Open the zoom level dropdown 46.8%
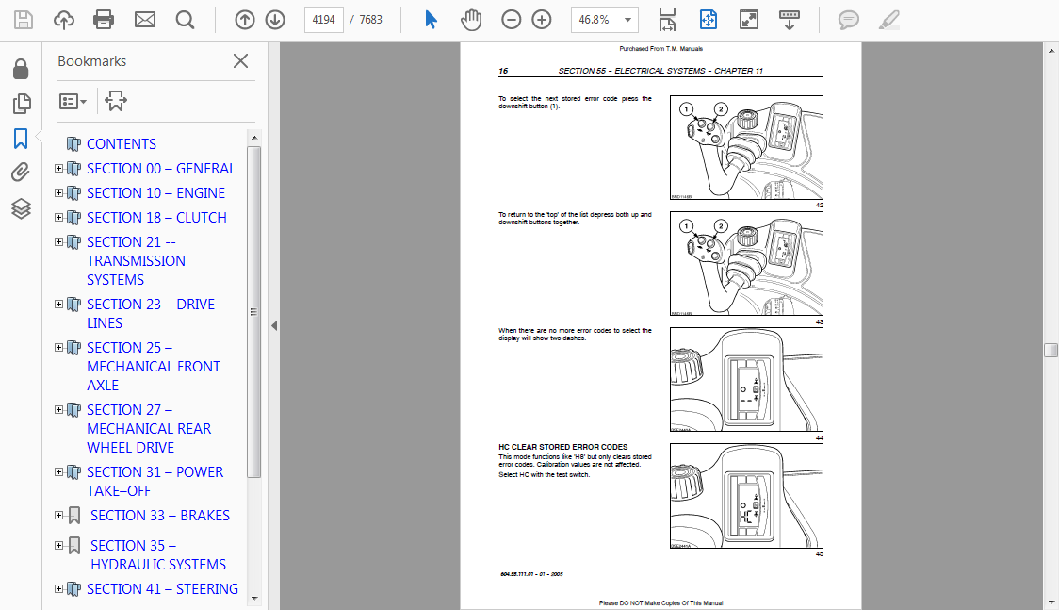This screenshot has height=610, width=1059. pos(604,20)
